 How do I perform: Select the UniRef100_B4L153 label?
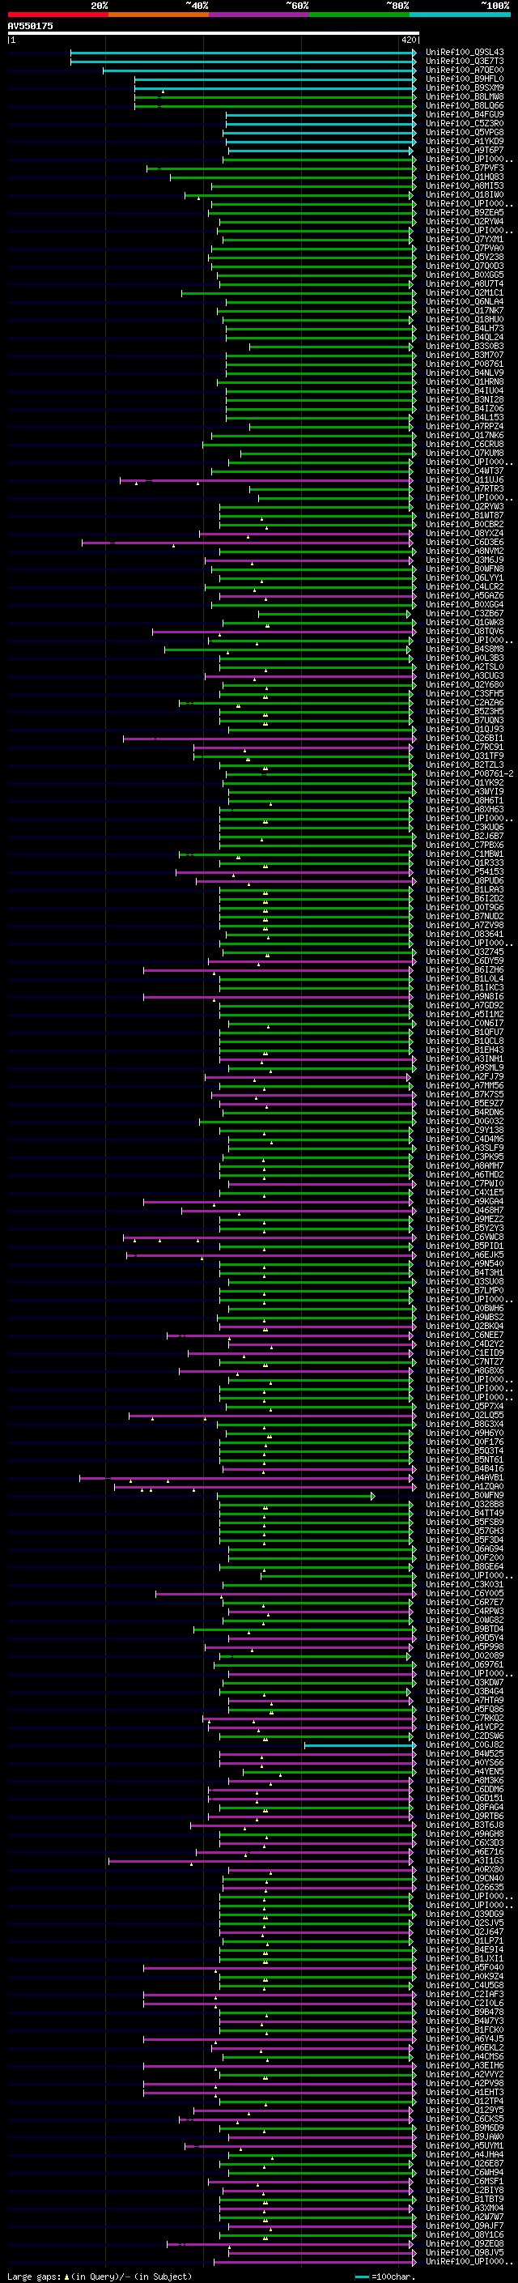click(465, 417)
